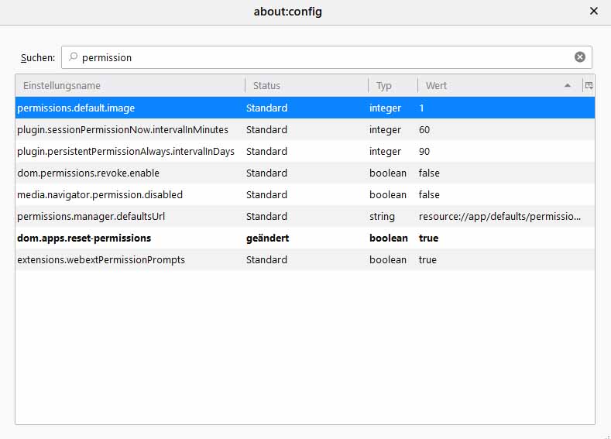This screenshot has height=439, width=611.
Task: Focus the Suchen search input field
Action: point(327,57)
